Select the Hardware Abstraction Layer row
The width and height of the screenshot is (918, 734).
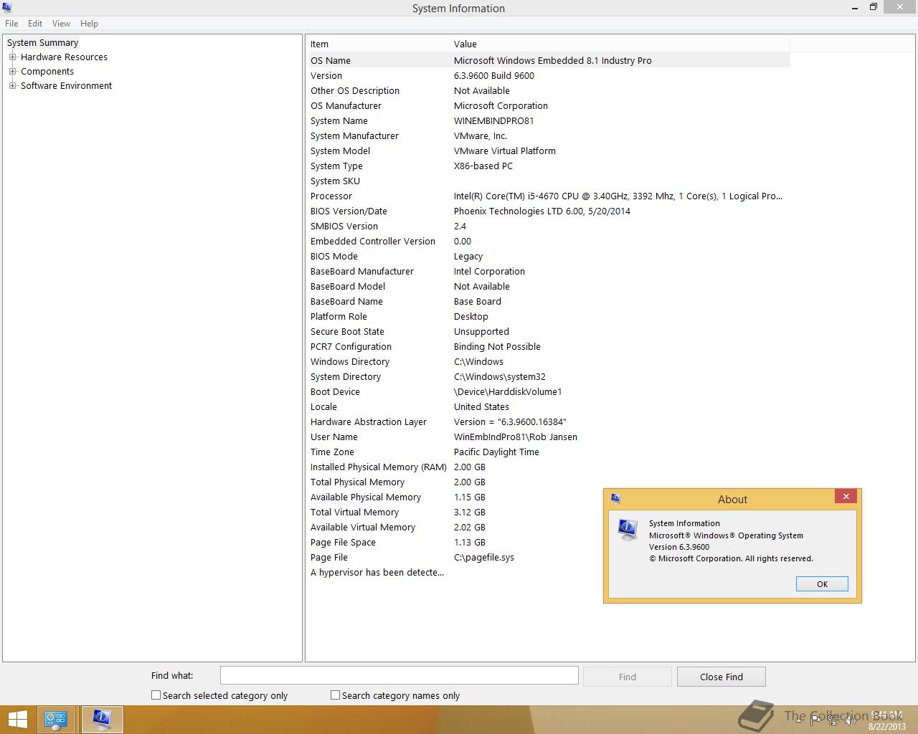[549, 422]
